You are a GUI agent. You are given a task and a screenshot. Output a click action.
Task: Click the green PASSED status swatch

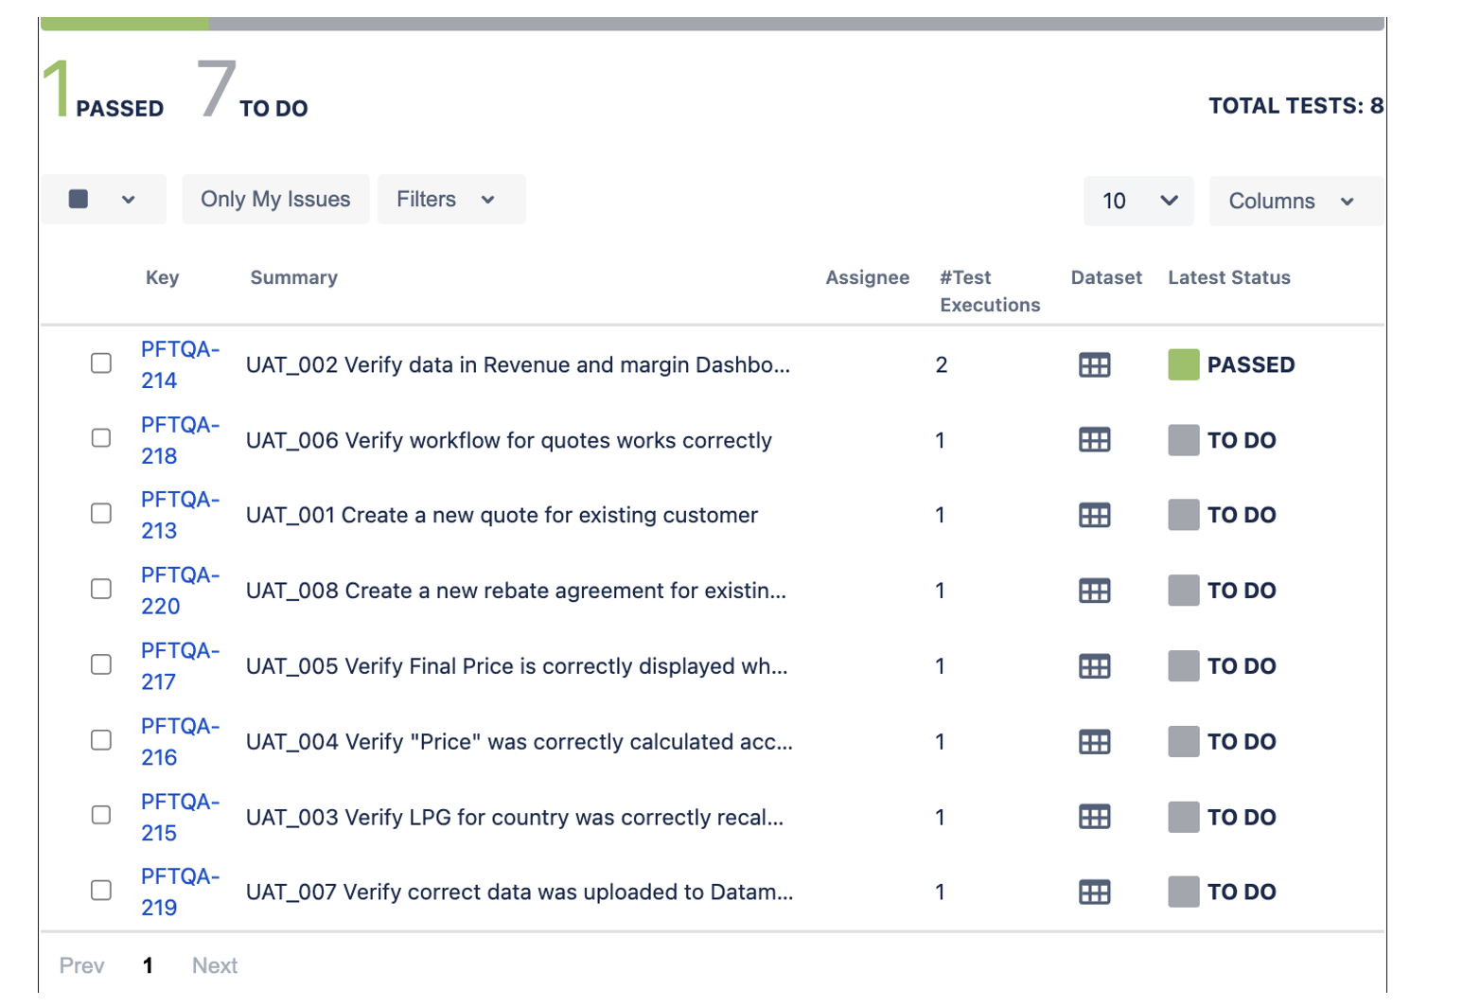pos(1183,365)
